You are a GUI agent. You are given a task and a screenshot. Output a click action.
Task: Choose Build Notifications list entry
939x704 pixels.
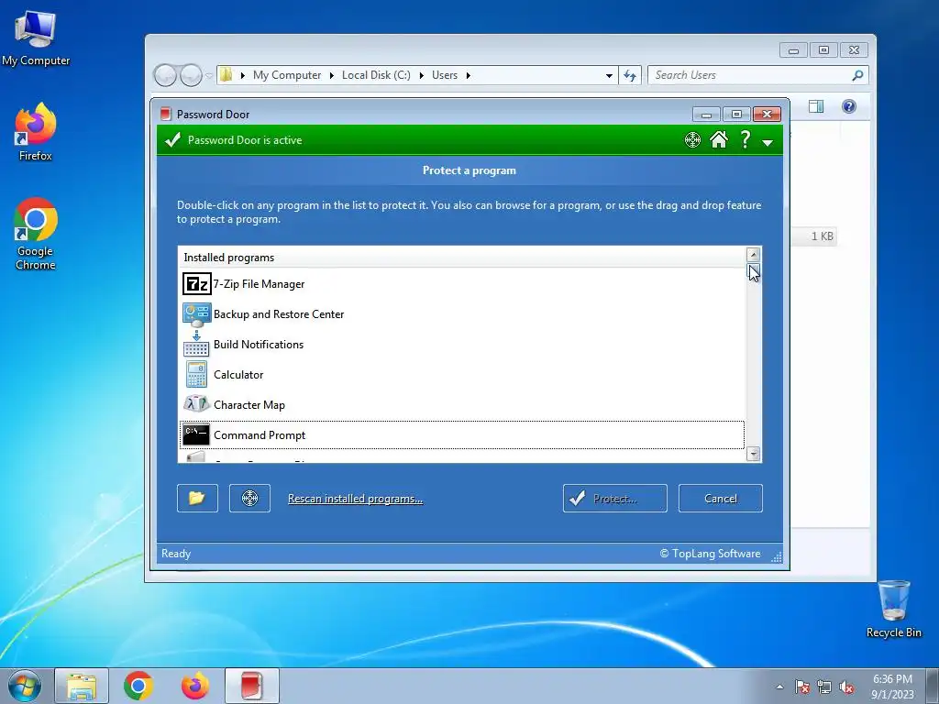point(462,345)
